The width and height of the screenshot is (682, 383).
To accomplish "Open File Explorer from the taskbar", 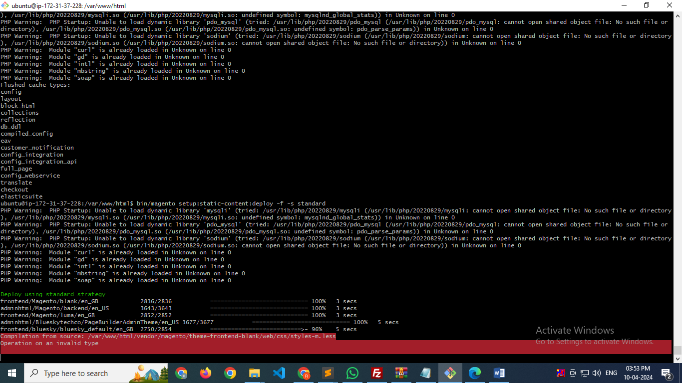I will coord(255,373).
